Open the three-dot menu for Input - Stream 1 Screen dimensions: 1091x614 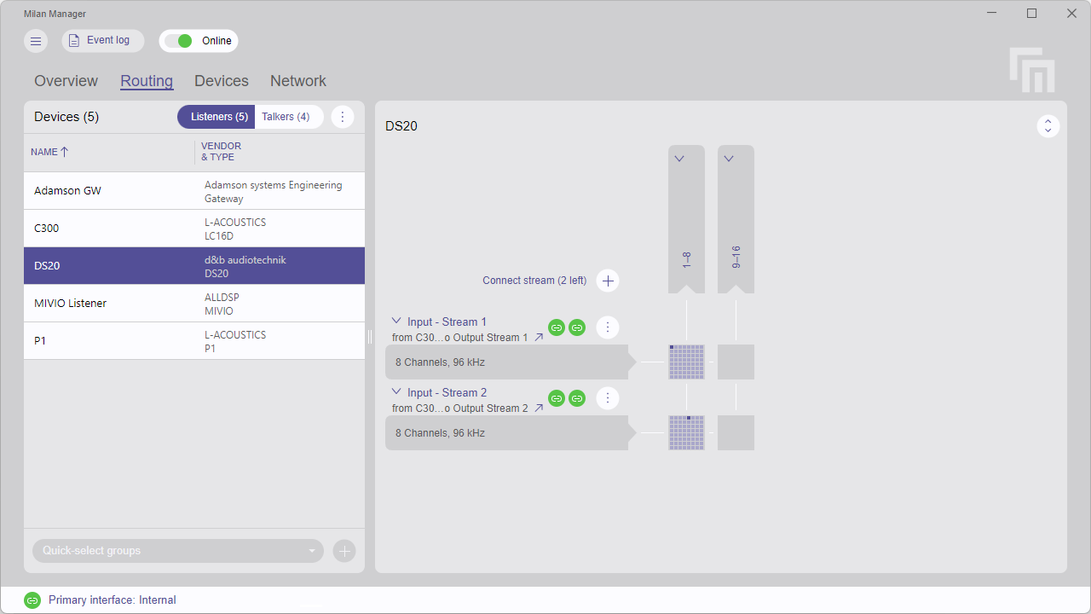pos(608,327)
